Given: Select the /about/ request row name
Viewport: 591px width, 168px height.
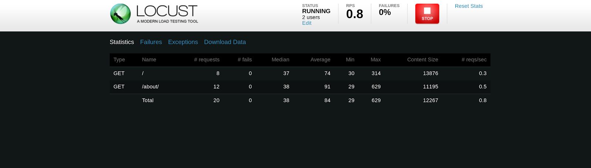Looking at the screenshot, I should (x=150, y=87).
